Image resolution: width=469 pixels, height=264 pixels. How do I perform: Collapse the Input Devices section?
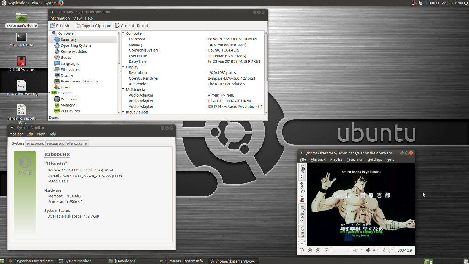(123, 112)
